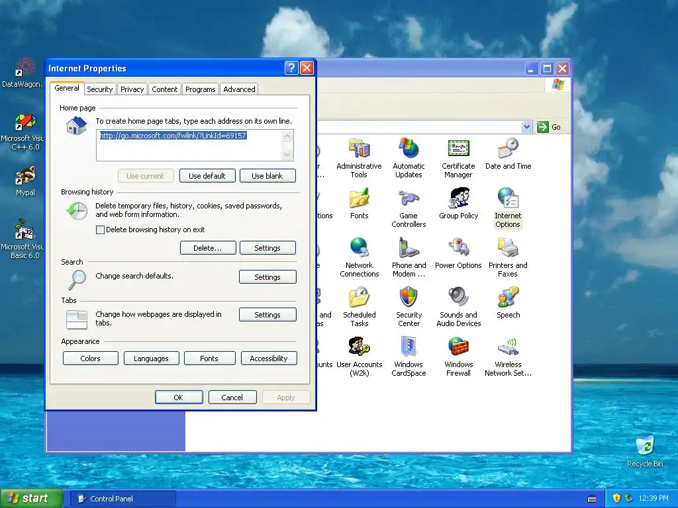Open Network Connections icon
This screenshot has height=508, width=678.
pyautogui.click(x=359, y=257)
